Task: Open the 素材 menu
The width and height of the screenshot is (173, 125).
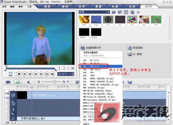Action: click(21, 7)
